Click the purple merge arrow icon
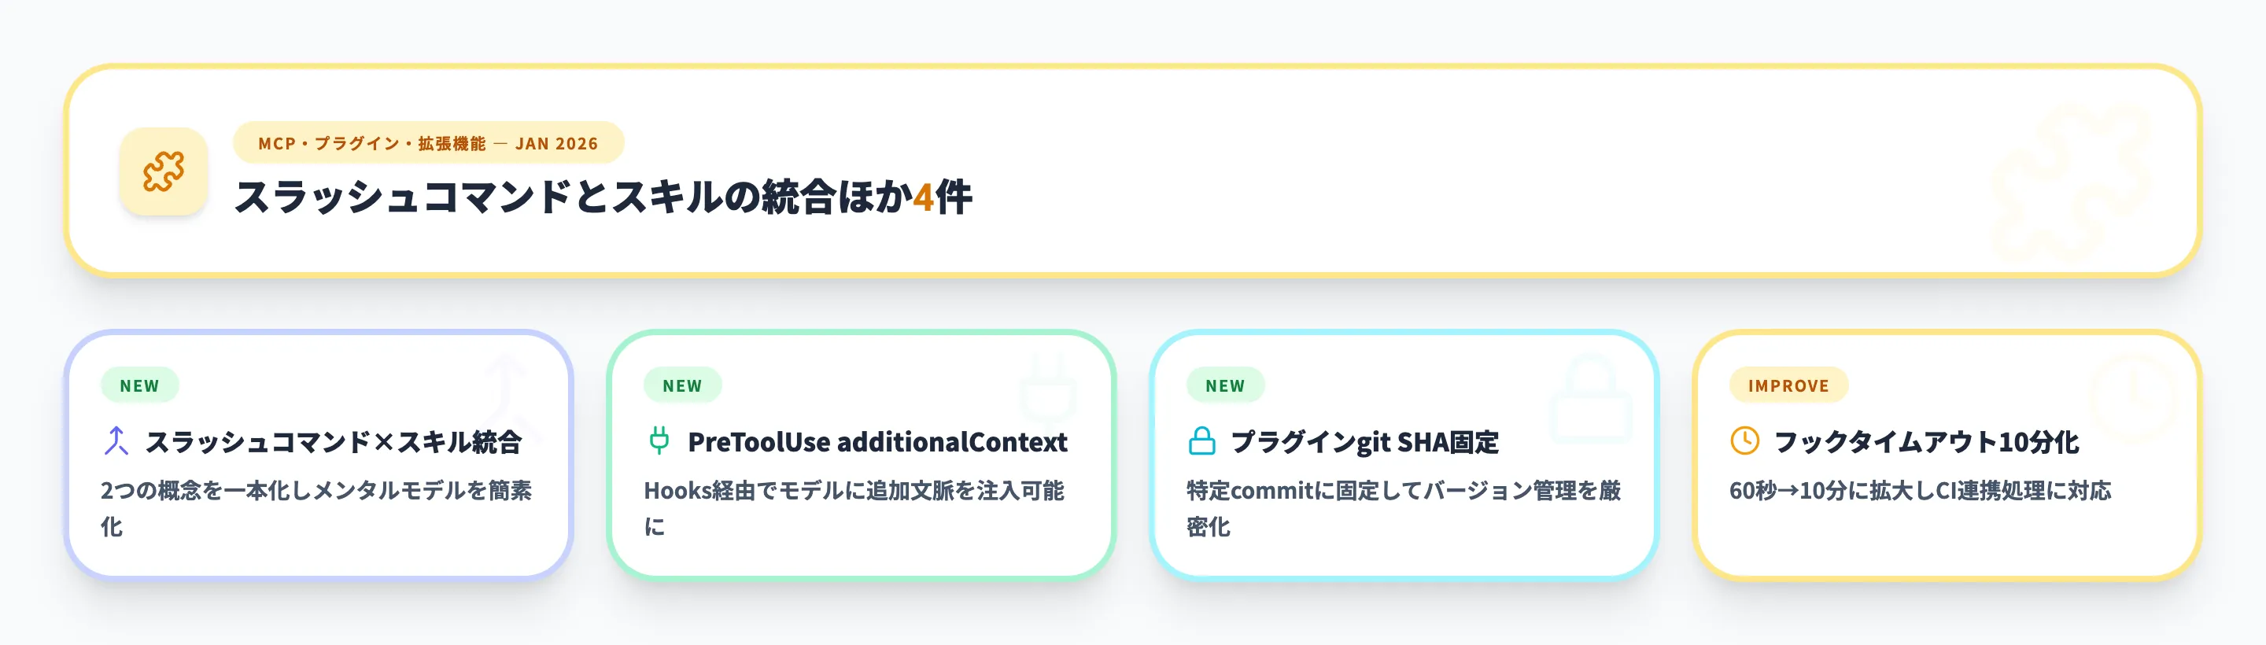Viewport: 2266px width, 645px height. (116, 440)
